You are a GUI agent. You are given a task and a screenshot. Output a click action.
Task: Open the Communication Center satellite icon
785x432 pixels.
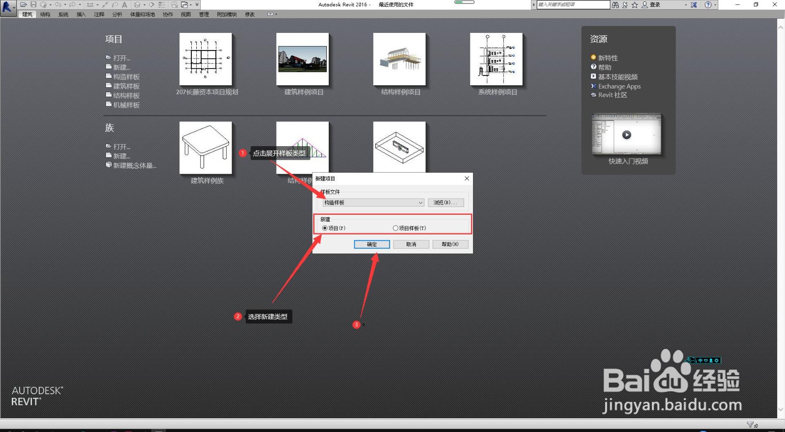pos(625,5)
